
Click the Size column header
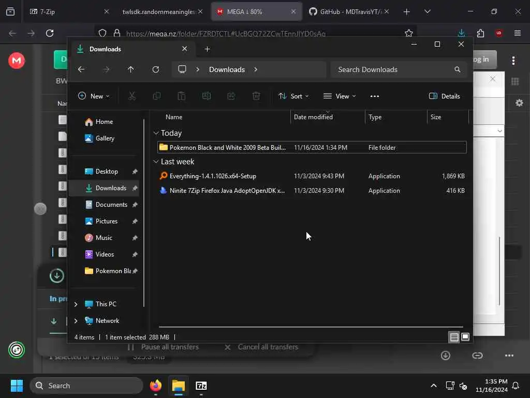click(x=448, y=117)
